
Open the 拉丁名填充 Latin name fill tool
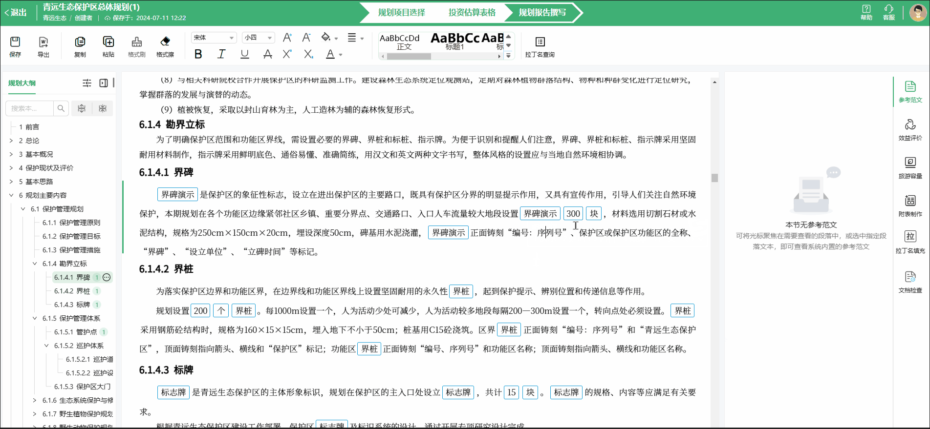point(910,243)
